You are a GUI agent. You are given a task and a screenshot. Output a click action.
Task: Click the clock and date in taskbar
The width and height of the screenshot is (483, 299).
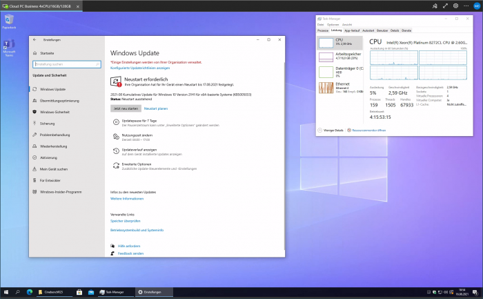click(x=462, y=292)
